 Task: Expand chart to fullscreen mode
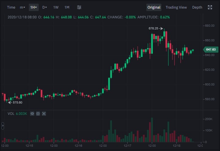click(x=210, y=7)
